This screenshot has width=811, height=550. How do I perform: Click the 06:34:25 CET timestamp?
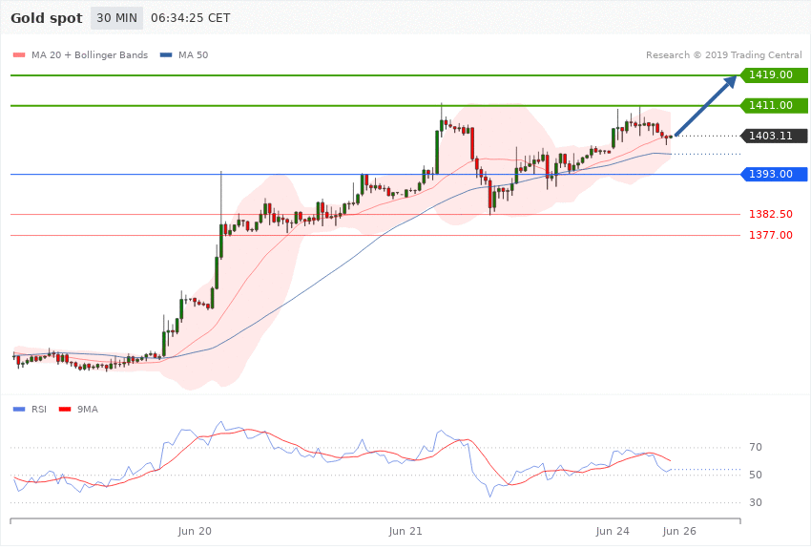coord(190,18)
